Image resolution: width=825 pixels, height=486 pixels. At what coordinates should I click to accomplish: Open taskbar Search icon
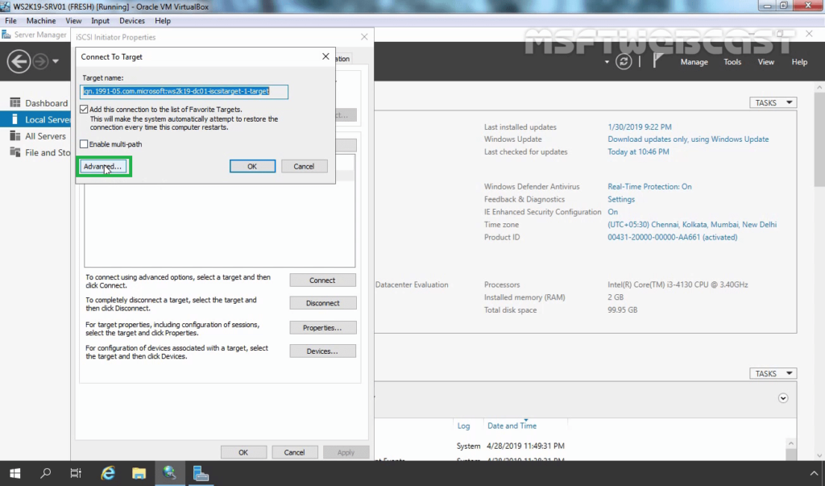pos(46,473)
